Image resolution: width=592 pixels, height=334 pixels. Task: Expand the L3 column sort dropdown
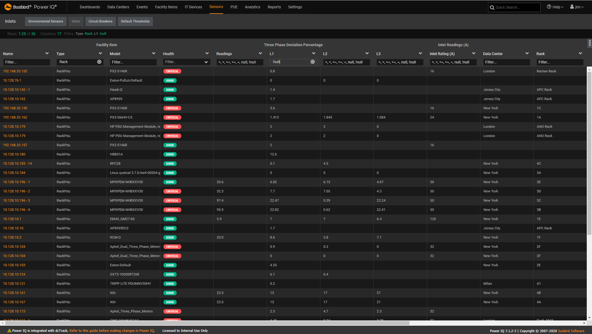tap(421, 53)
